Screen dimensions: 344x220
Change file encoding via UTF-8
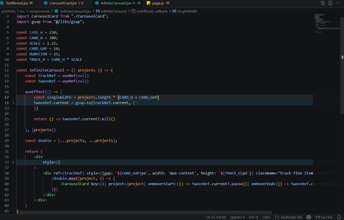[x=254, y=217]
